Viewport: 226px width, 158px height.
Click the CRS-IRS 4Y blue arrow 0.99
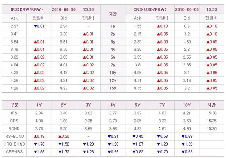click(113, 152)
